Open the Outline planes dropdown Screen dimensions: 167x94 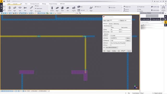pyautogui.click(x=44, y=91)
